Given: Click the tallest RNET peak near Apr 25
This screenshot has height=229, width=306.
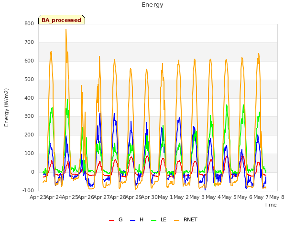Looking at the screenshot, I should click(66, 30).
